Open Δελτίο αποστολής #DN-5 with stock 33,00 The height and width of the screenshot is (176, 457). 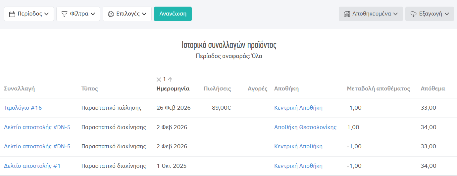pyautogui.click(x=37, y=146)
